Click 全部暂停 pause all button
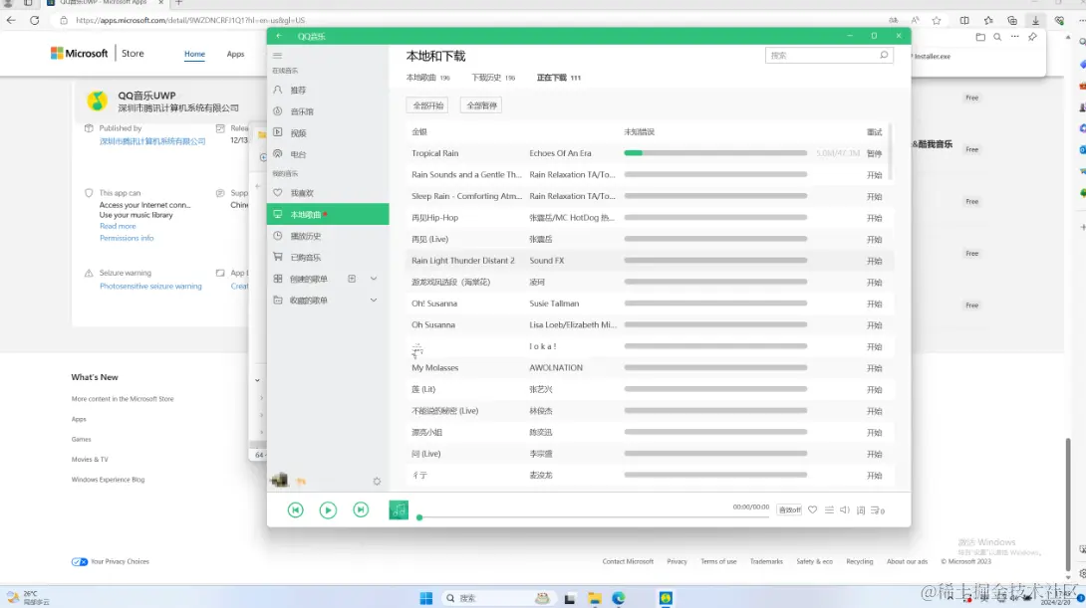 coord(481,105)
